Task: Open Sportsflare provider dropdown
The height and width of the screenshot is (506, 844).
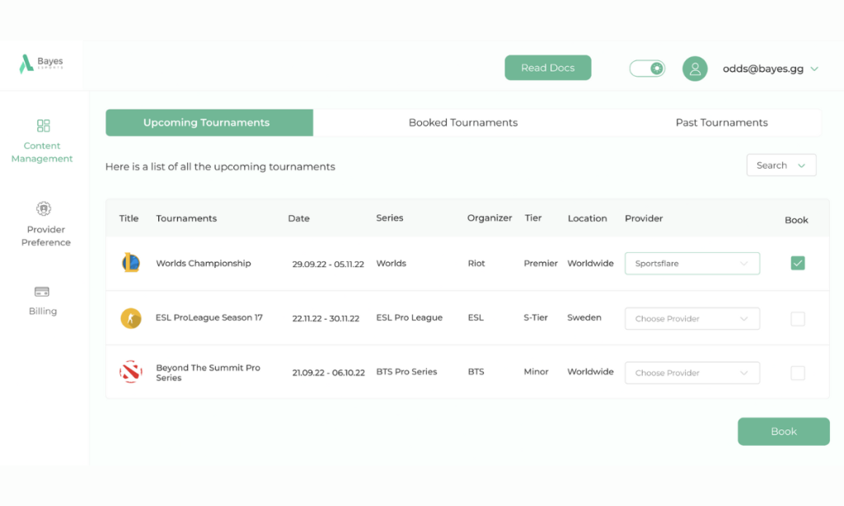Action: pos(692,263)
